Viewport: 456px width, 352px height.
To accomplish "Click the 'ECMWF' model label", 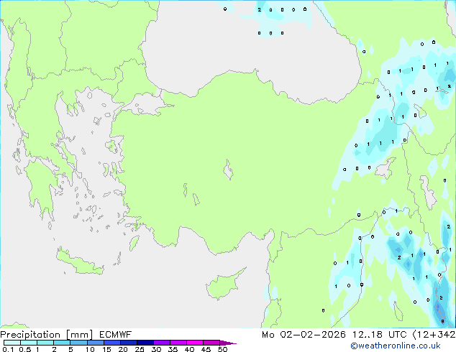I will [116, 335].
